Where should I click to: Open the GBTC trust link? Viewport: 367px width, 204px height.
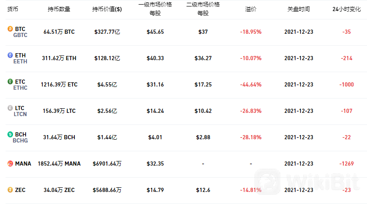(20, 35)
